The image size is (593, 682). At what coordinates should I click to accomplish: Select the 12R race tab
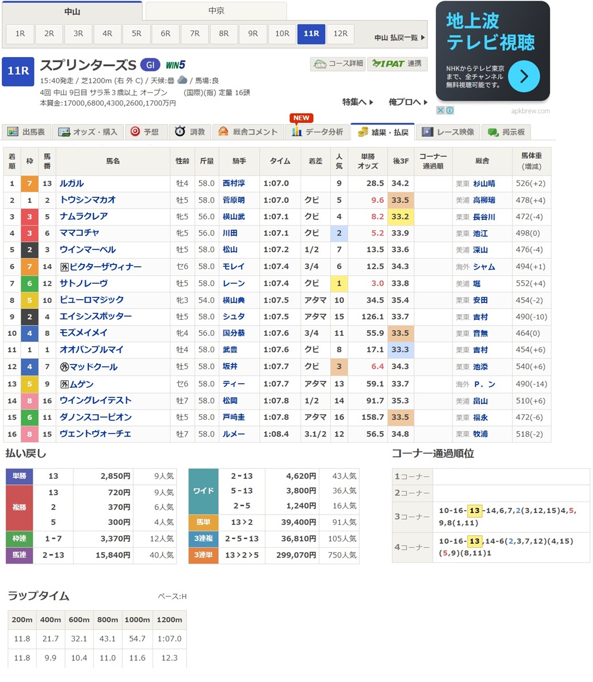click(340, 34)
